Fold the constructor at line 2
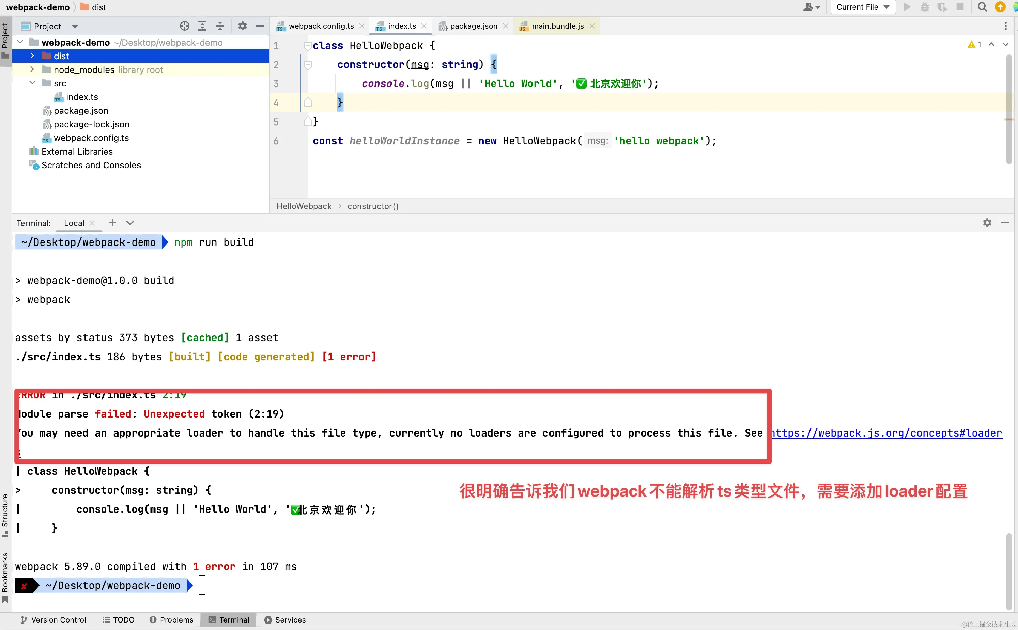This screenshot has height=630, width=1018. pyautogui.click(x=308, y=65)
